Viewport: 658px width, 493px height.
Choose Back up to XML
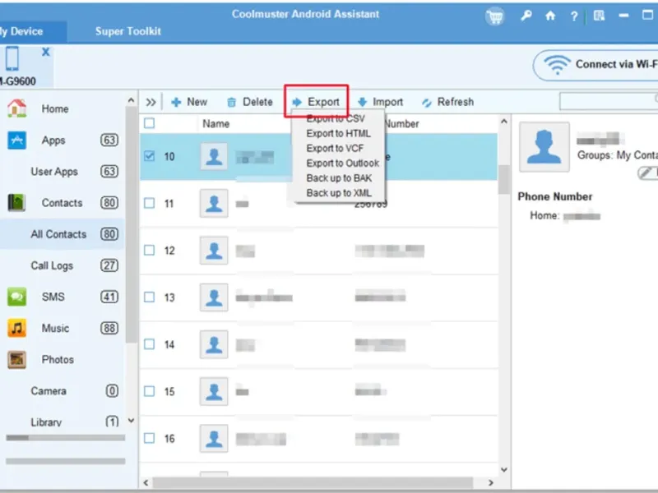click(338, 193)
